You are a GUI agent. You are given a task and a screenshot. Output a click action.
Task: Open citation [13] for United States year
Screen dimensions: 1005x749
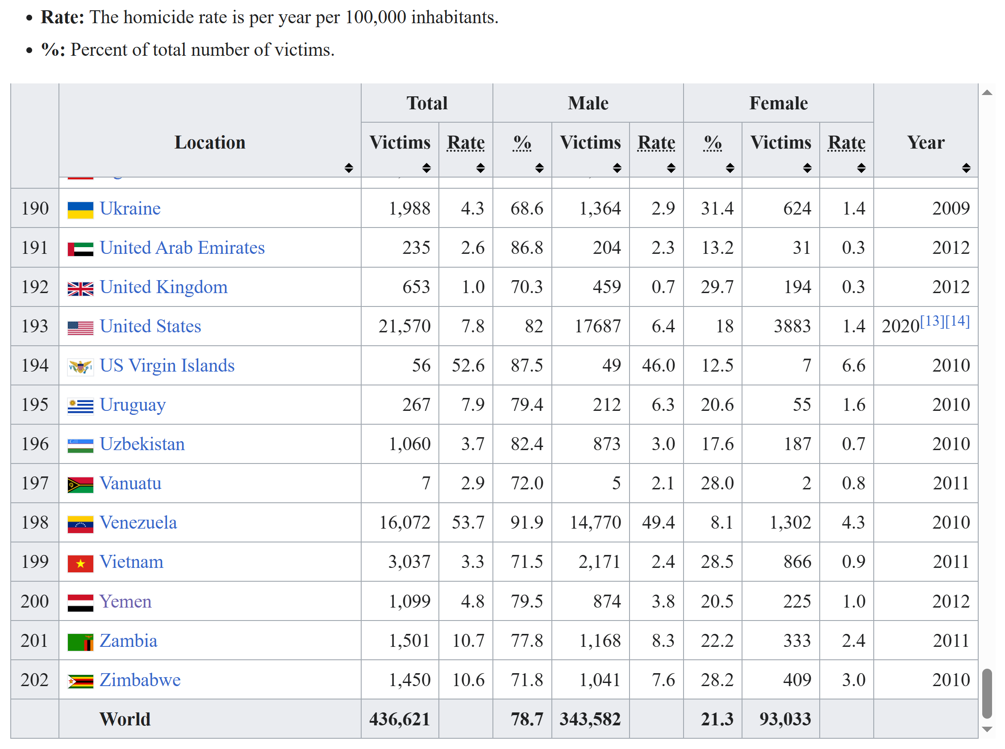pos(932,321)
